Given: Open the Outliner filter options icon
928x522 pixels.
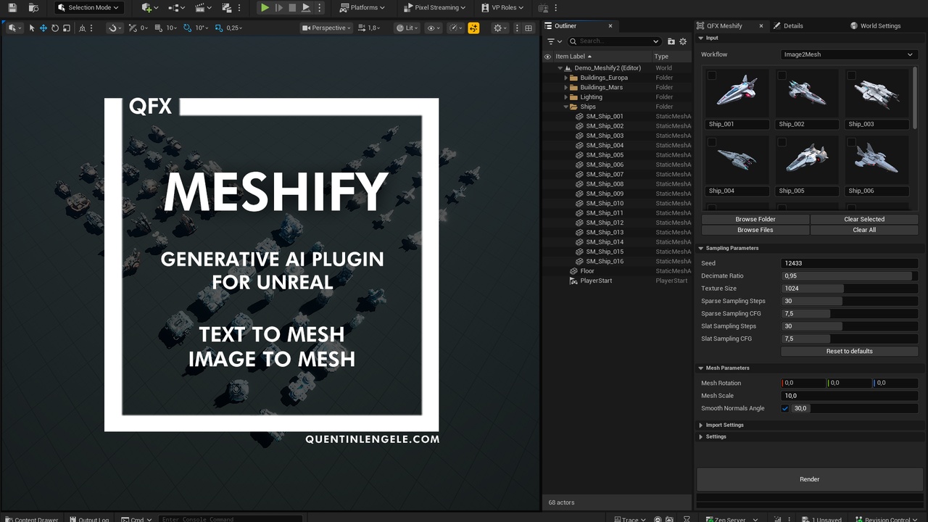Looking at the screenshot, I should [x=554, y=41].
